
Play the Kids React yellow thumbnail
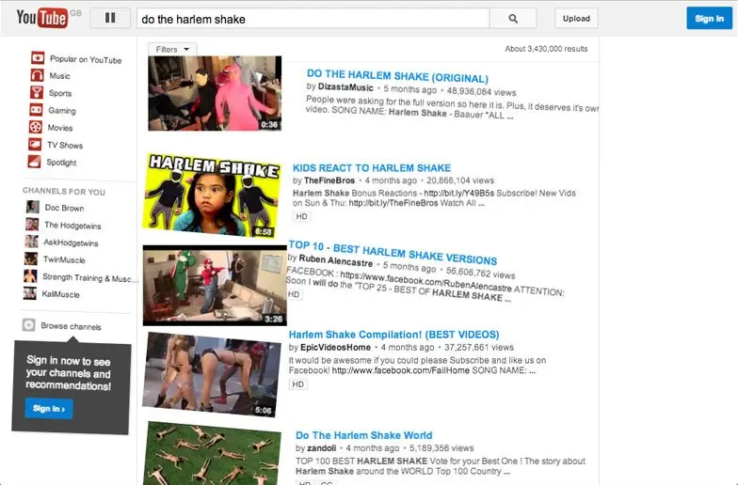[213, 195]
